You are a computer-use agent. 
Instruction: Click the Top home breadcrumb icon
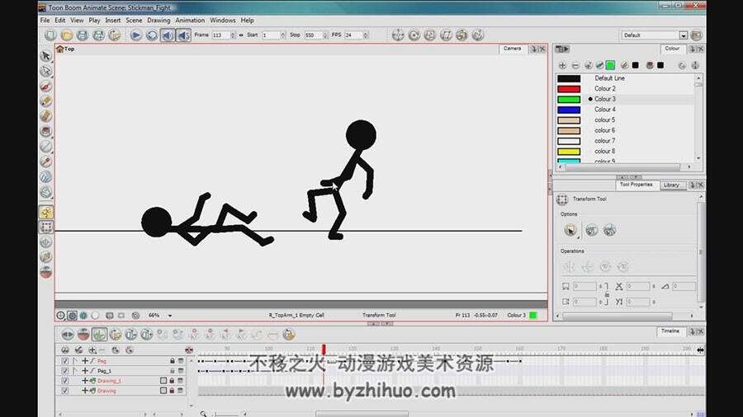point(59,49)
